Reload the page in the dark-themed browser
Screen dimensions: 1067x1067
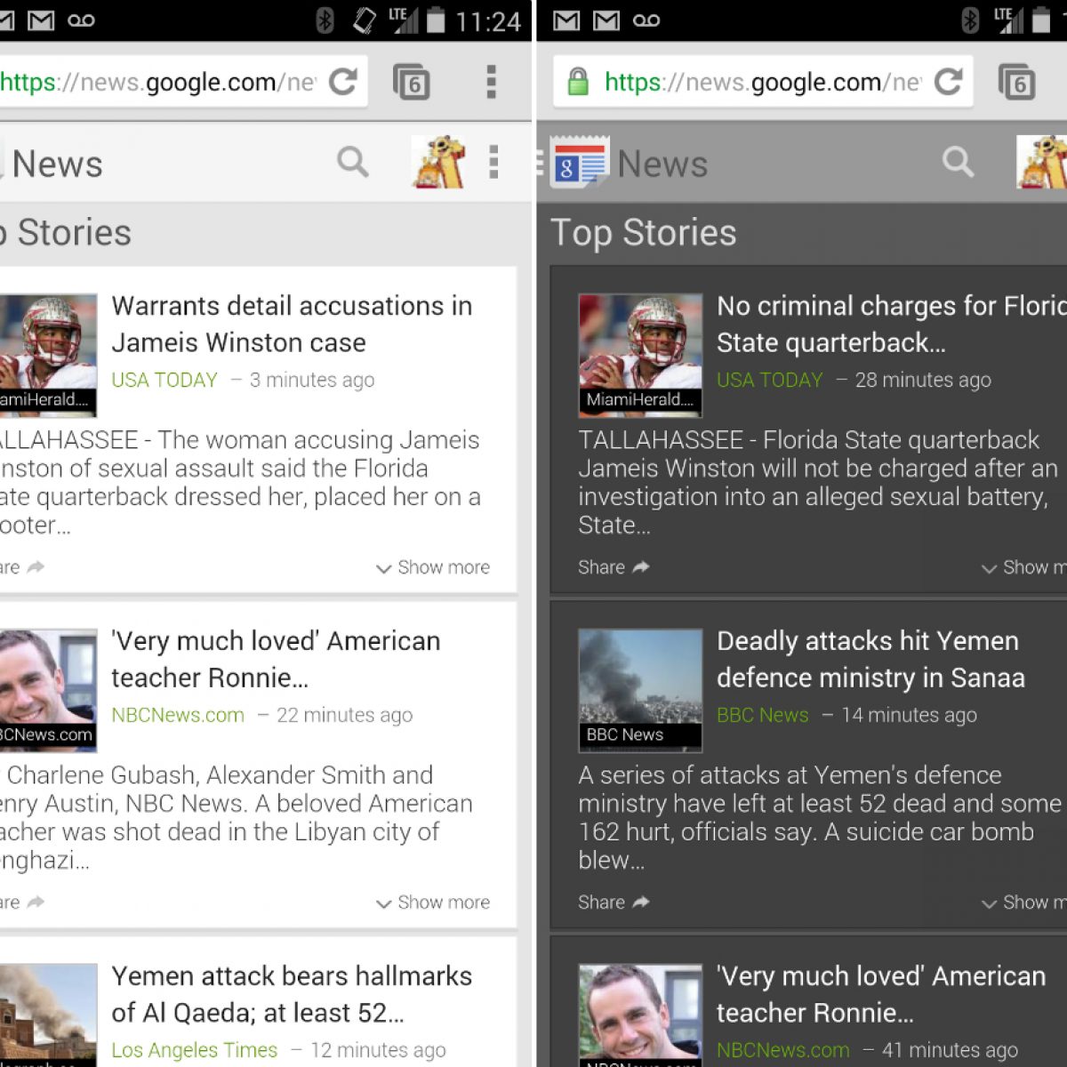(x=948, y=82)
